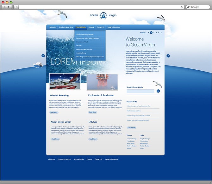Go to previous slide with left arrow
Screen dimensions: 212x184
click(43, 56)
